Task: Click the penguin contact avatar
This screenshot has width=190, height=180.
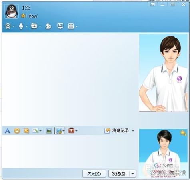Action: 12,11
